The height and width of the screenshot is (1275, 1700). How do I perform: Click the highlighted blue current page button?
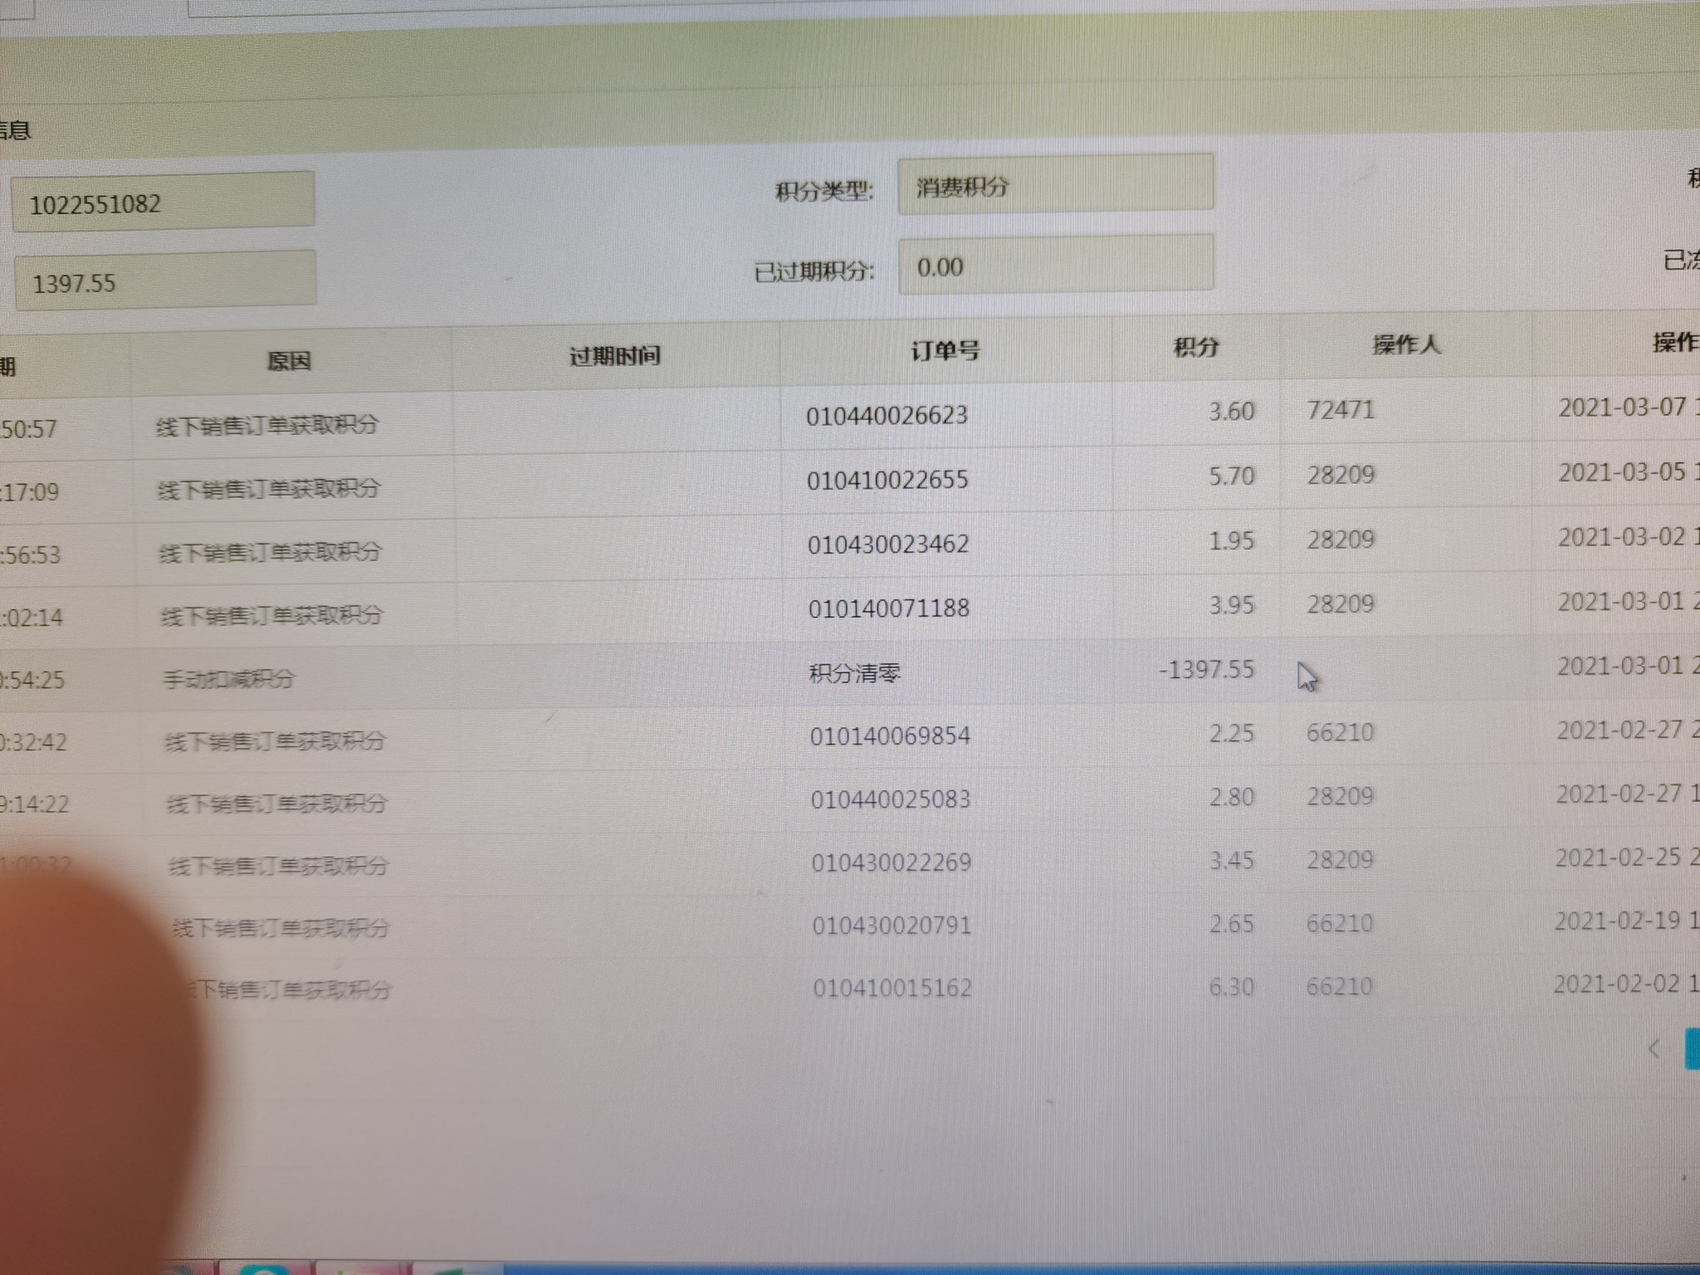(x=1693, y=1049)
